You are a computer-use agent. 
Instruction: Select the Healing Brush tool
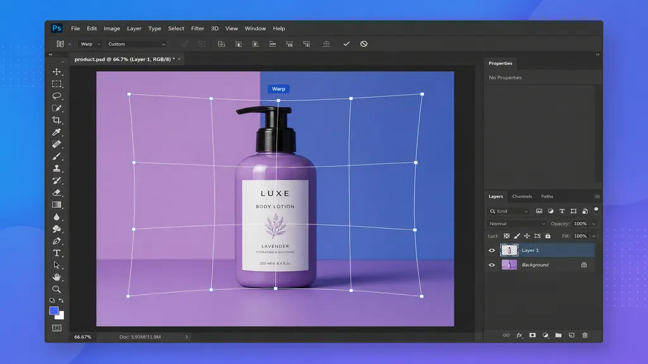pos(56,144)
